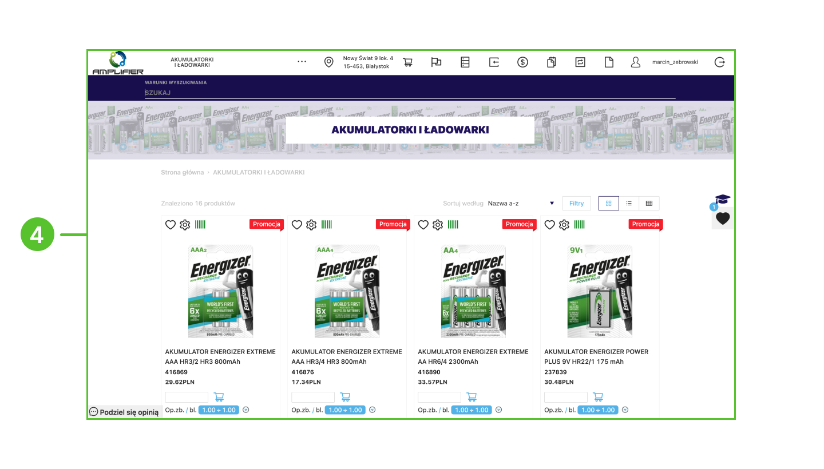Open the shopping cart in header
824x469 pixels.
[407, 62]
